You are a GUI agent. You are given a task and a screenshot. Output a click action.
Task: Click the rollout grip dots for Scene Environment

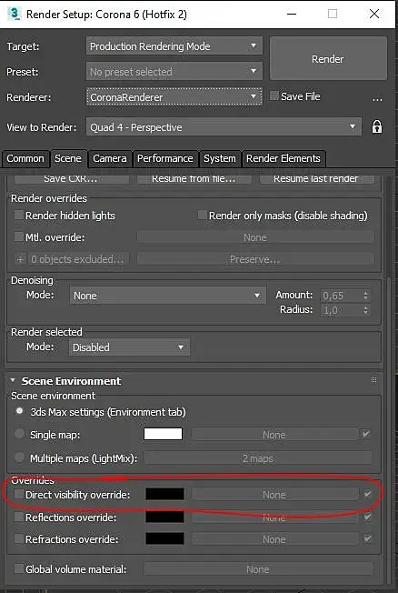click(x=373, y=380)
